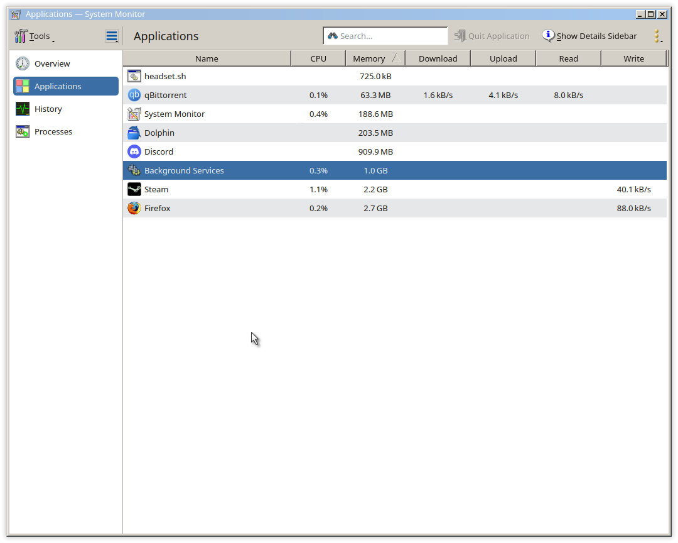The height and width of the screenshot is (543, 678).
Task: Sort by the Read column header
Action: pyautogui.click(x=569, y=58)
